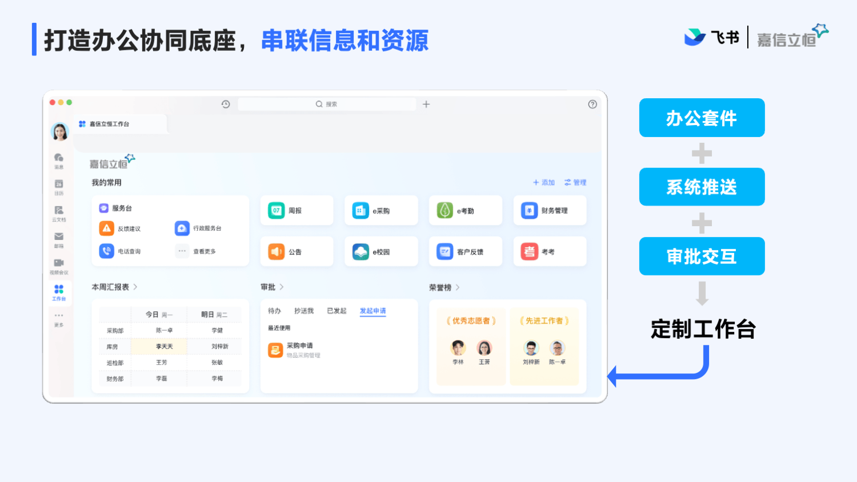Viewport: 857px width, 482px height.
Task: Open the e采购 procurement app
Action: point(381,211)
